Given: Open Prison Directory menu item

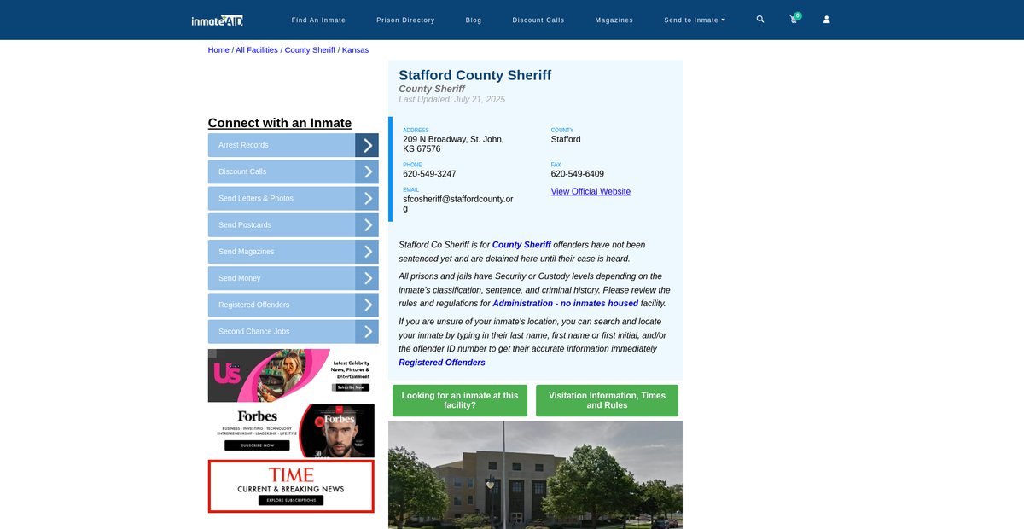Looking at the screenshot, I should point(405,20).
